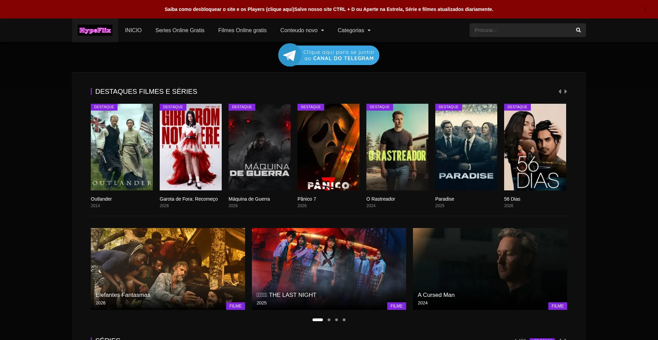Go to previous Destaques carousel arrow
Image resolution: width=658 pixels, height=340 pixels.
click(560, 91)
